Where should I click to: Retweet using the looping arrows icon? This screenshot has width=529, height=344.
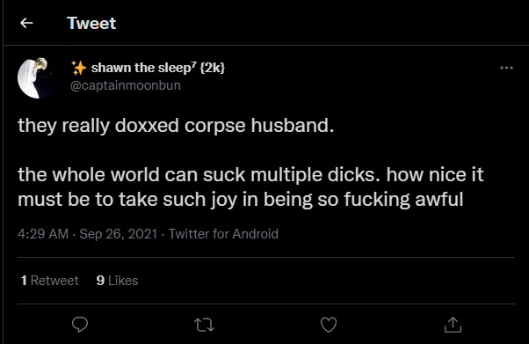point(204,325)
